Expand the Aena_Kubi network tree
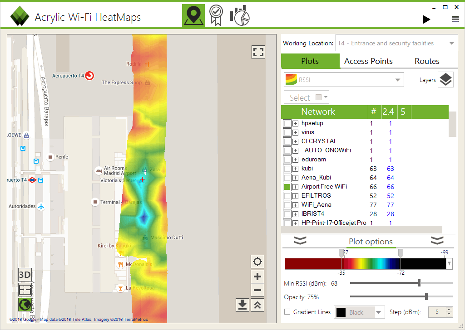 point(295,178)
